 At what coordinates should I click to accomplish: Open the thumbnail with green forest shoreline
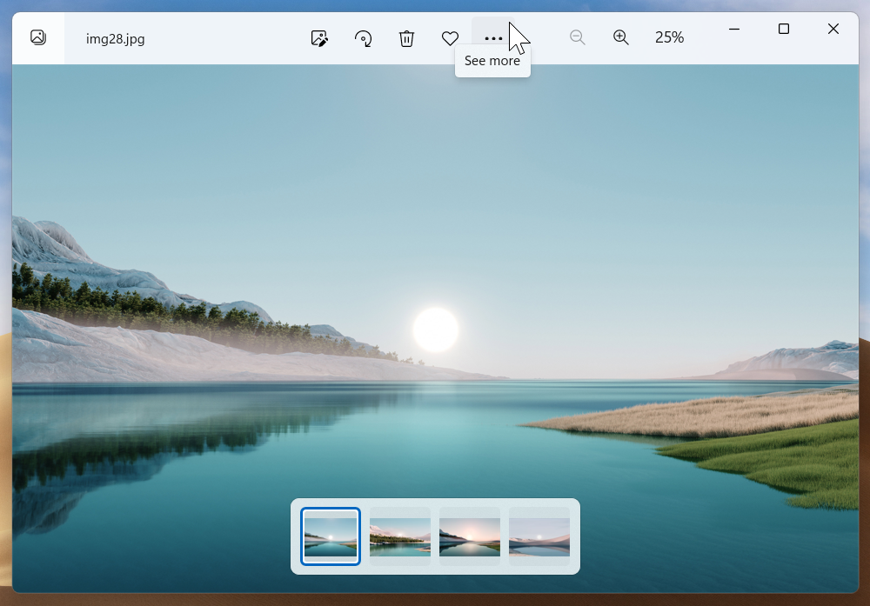(400, 536)
